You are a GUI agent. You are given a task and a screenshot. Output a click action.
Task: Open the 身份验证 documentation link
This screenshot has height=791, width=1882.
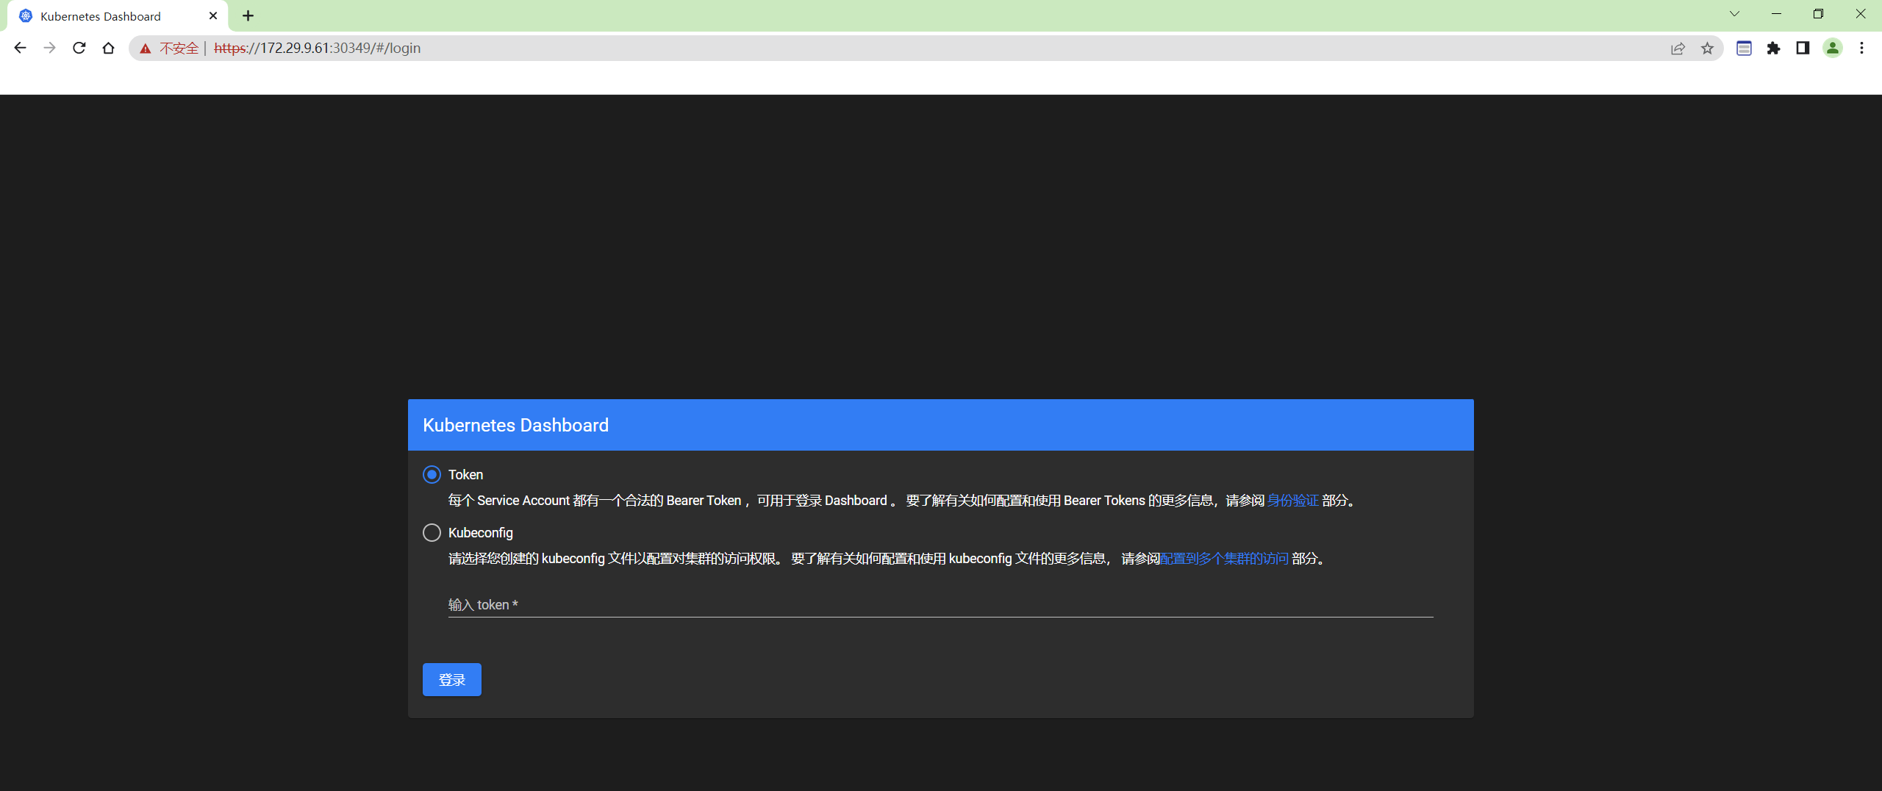click(x=1292, y=501)
